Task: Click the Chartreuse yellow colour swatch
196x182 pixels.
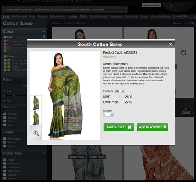Action: (9, 60)
